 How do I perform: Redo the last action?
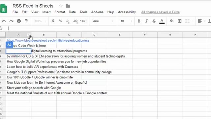pos(11,21)
